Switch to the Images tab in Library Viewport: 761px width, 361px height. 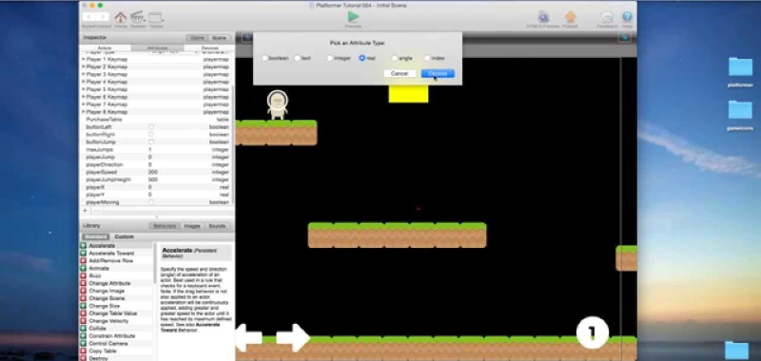[x=192, y=226]
